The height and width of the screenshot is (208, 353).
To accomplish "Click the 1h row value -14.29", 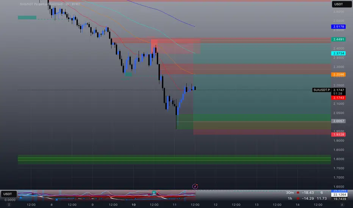I will tap(308, 199).
